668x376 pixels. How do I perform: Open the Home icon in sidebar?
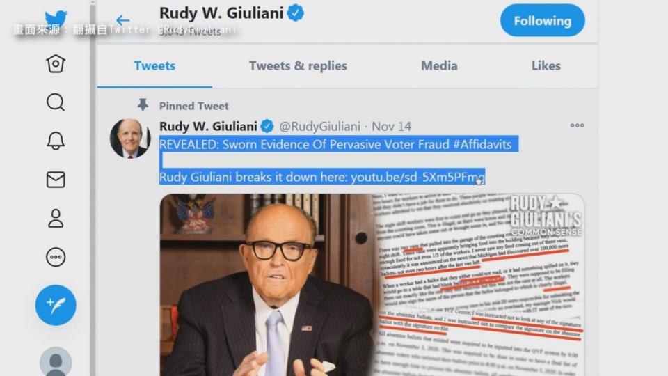click(56, 64)
